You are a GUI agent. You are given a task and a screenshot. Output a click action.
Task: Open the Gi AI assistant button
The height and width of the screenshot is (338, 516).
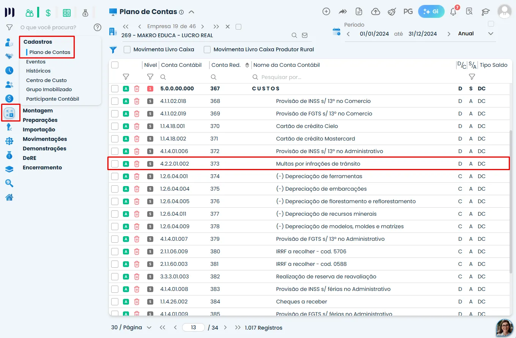pyautogui.click(x=431, y=11)
